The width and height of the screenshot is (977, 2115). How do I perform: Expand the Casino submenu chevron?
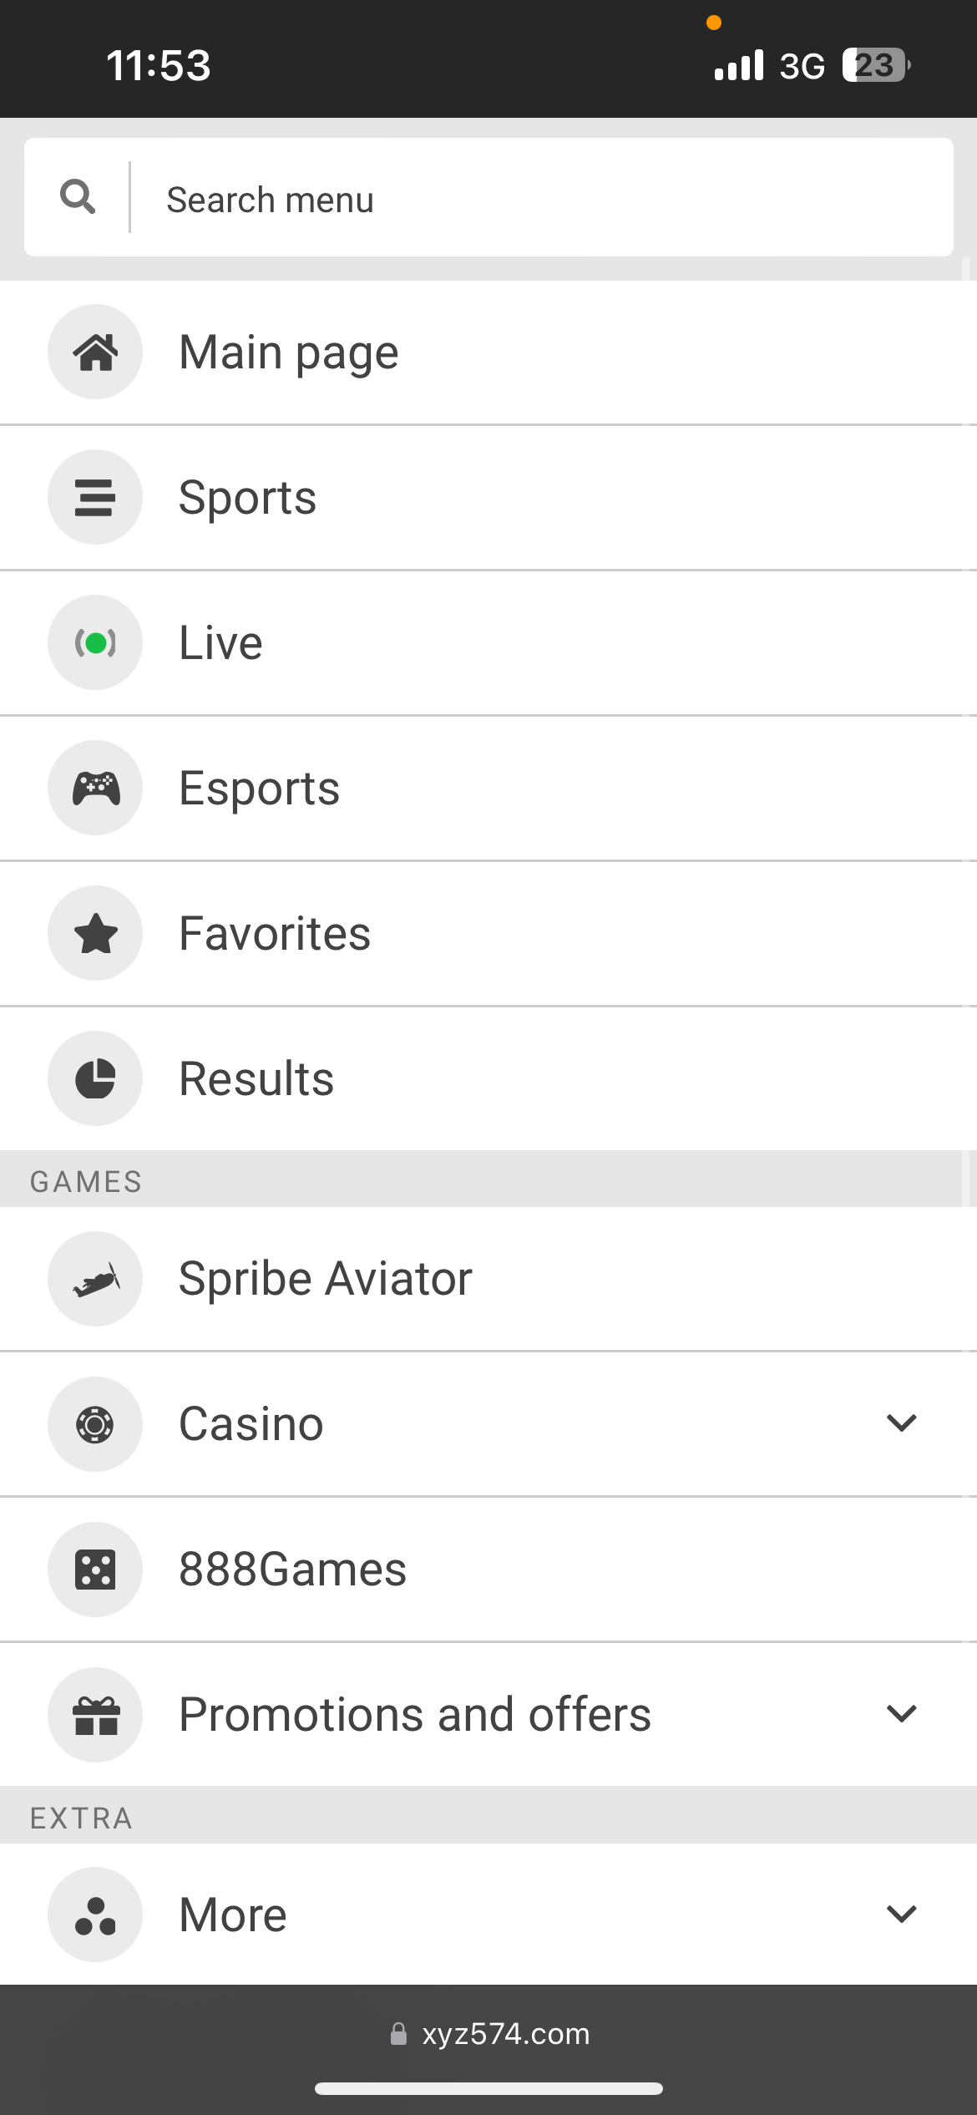[x=902, y=1423]
